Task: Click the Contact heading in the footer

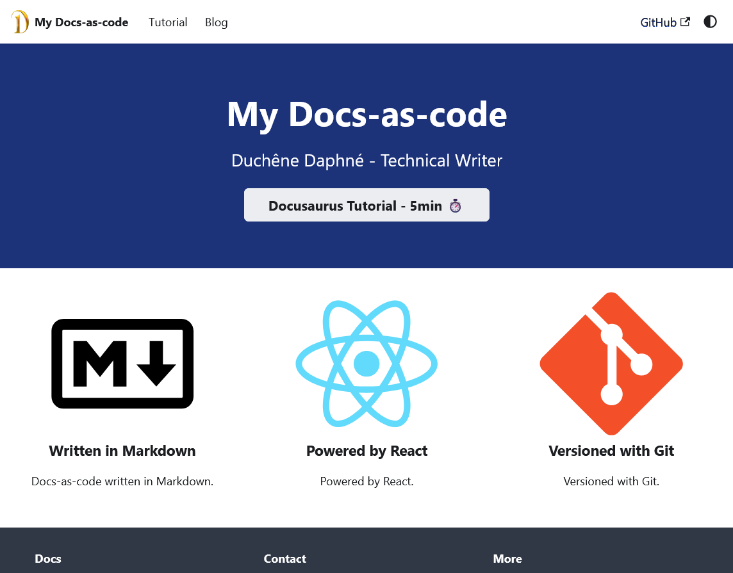Action: 284,558
